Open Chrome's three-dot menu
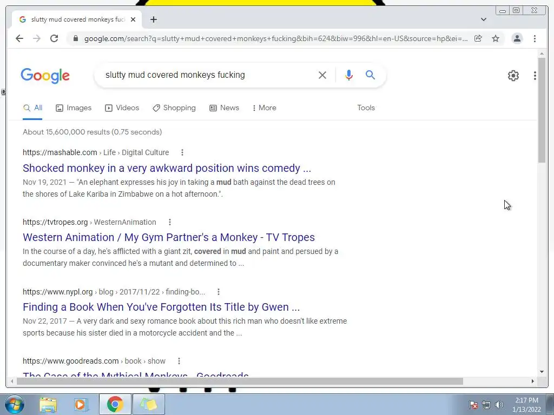This screenshot has width=554, height=415. point(535,38)
